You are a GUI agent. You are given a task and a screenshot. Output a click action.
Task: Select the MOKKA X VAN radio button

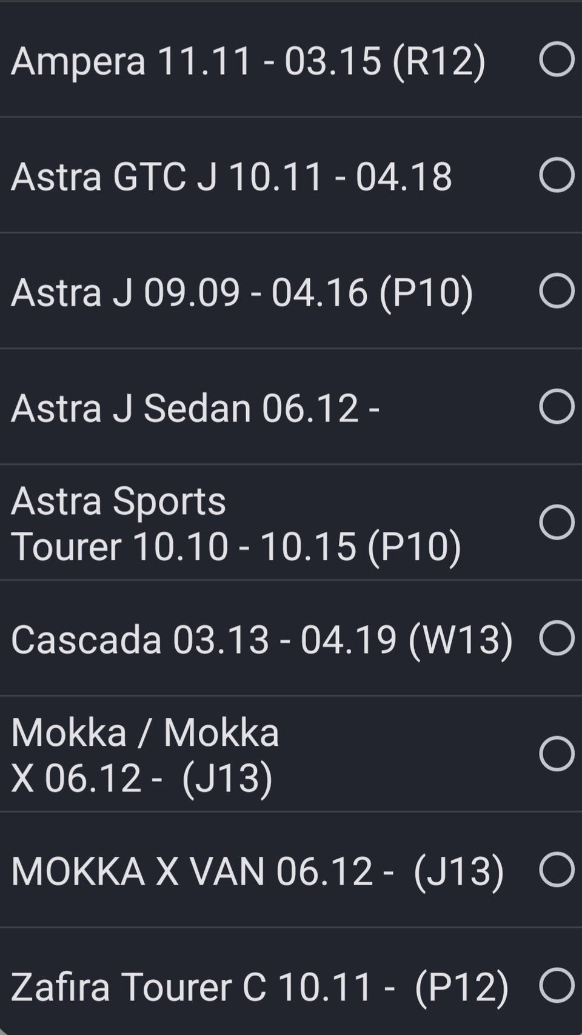[556, 869]
